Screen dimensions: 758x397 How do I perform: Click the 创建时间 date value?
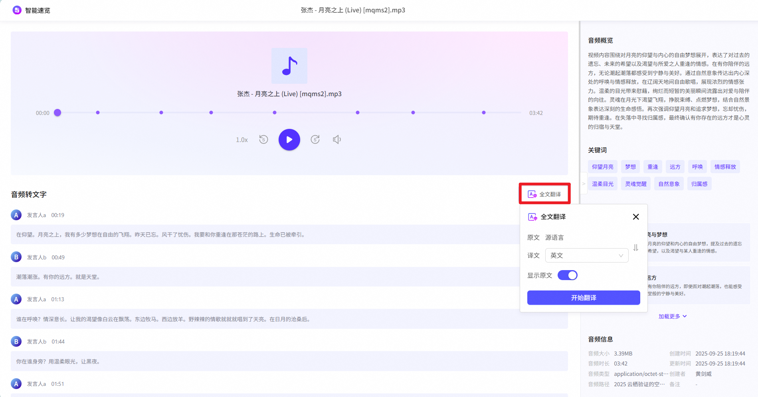[x=720, y=354]
